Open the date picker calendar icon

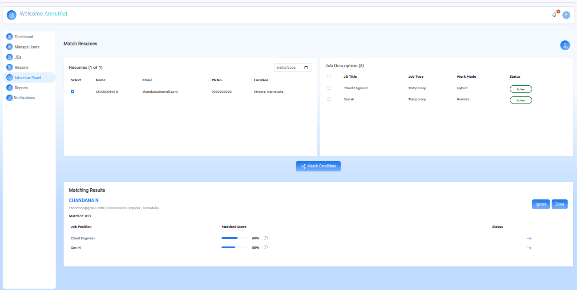click(x=306, y=68)
